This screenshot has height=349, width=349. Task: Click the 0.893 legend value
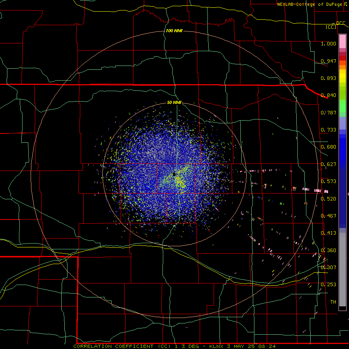point(328,78)
